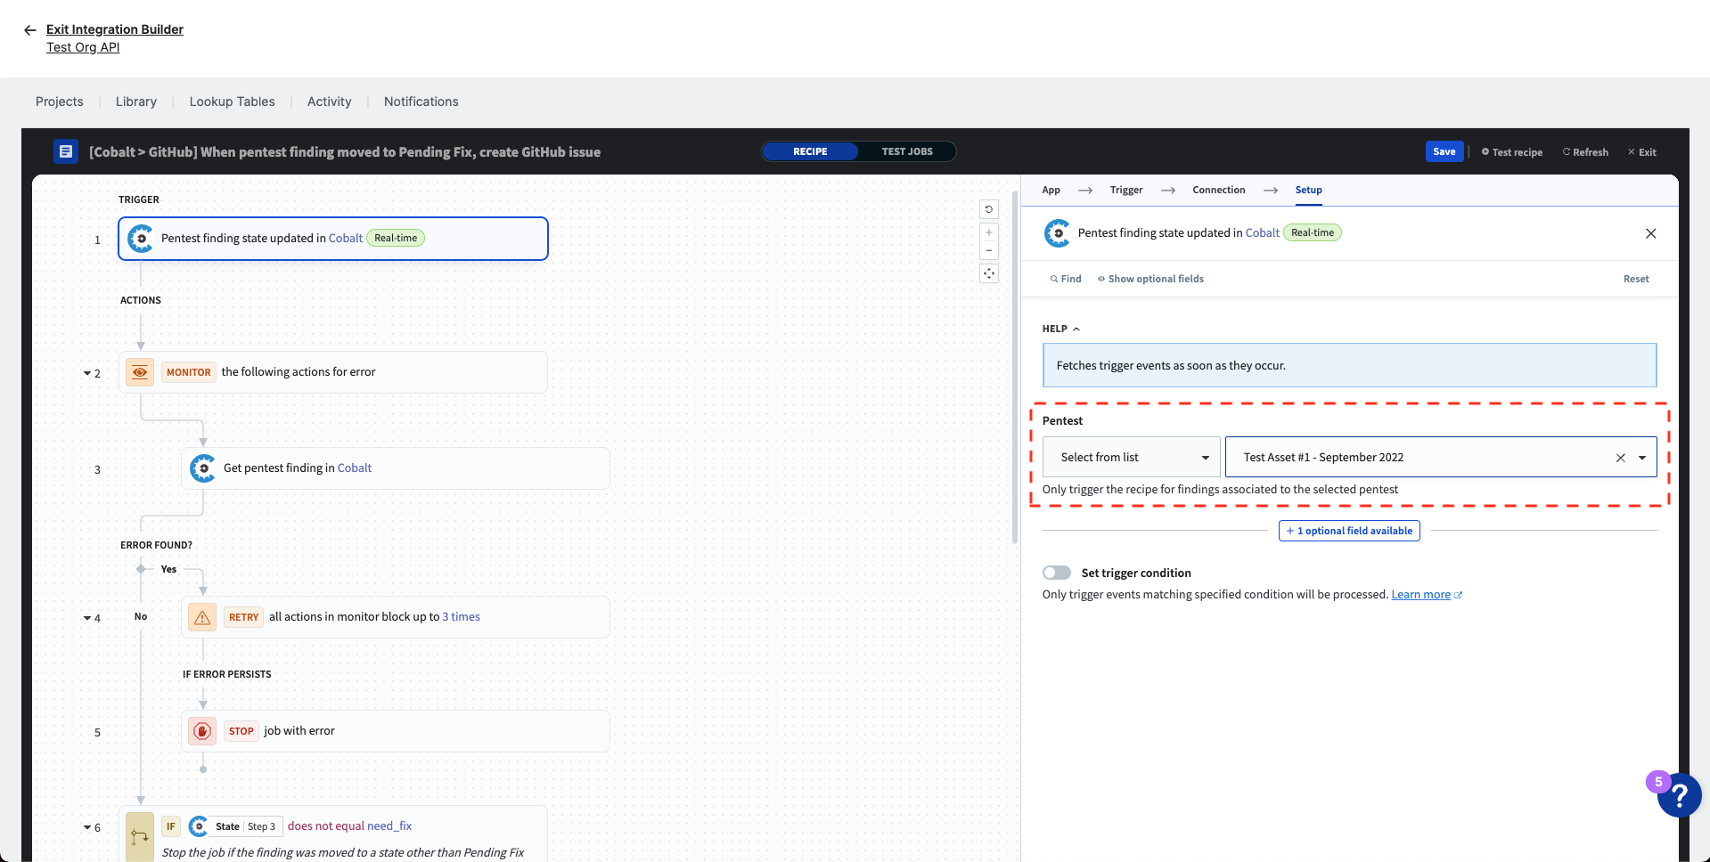Select the MONITOR following actions step
Screen dimensions: 1710x862
click(333, 372)
